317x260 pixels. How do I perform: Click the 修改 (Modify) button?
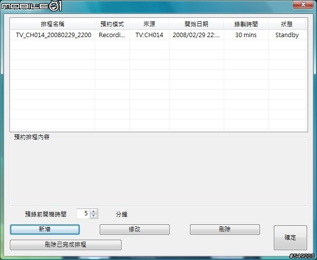tap(134, 229)
